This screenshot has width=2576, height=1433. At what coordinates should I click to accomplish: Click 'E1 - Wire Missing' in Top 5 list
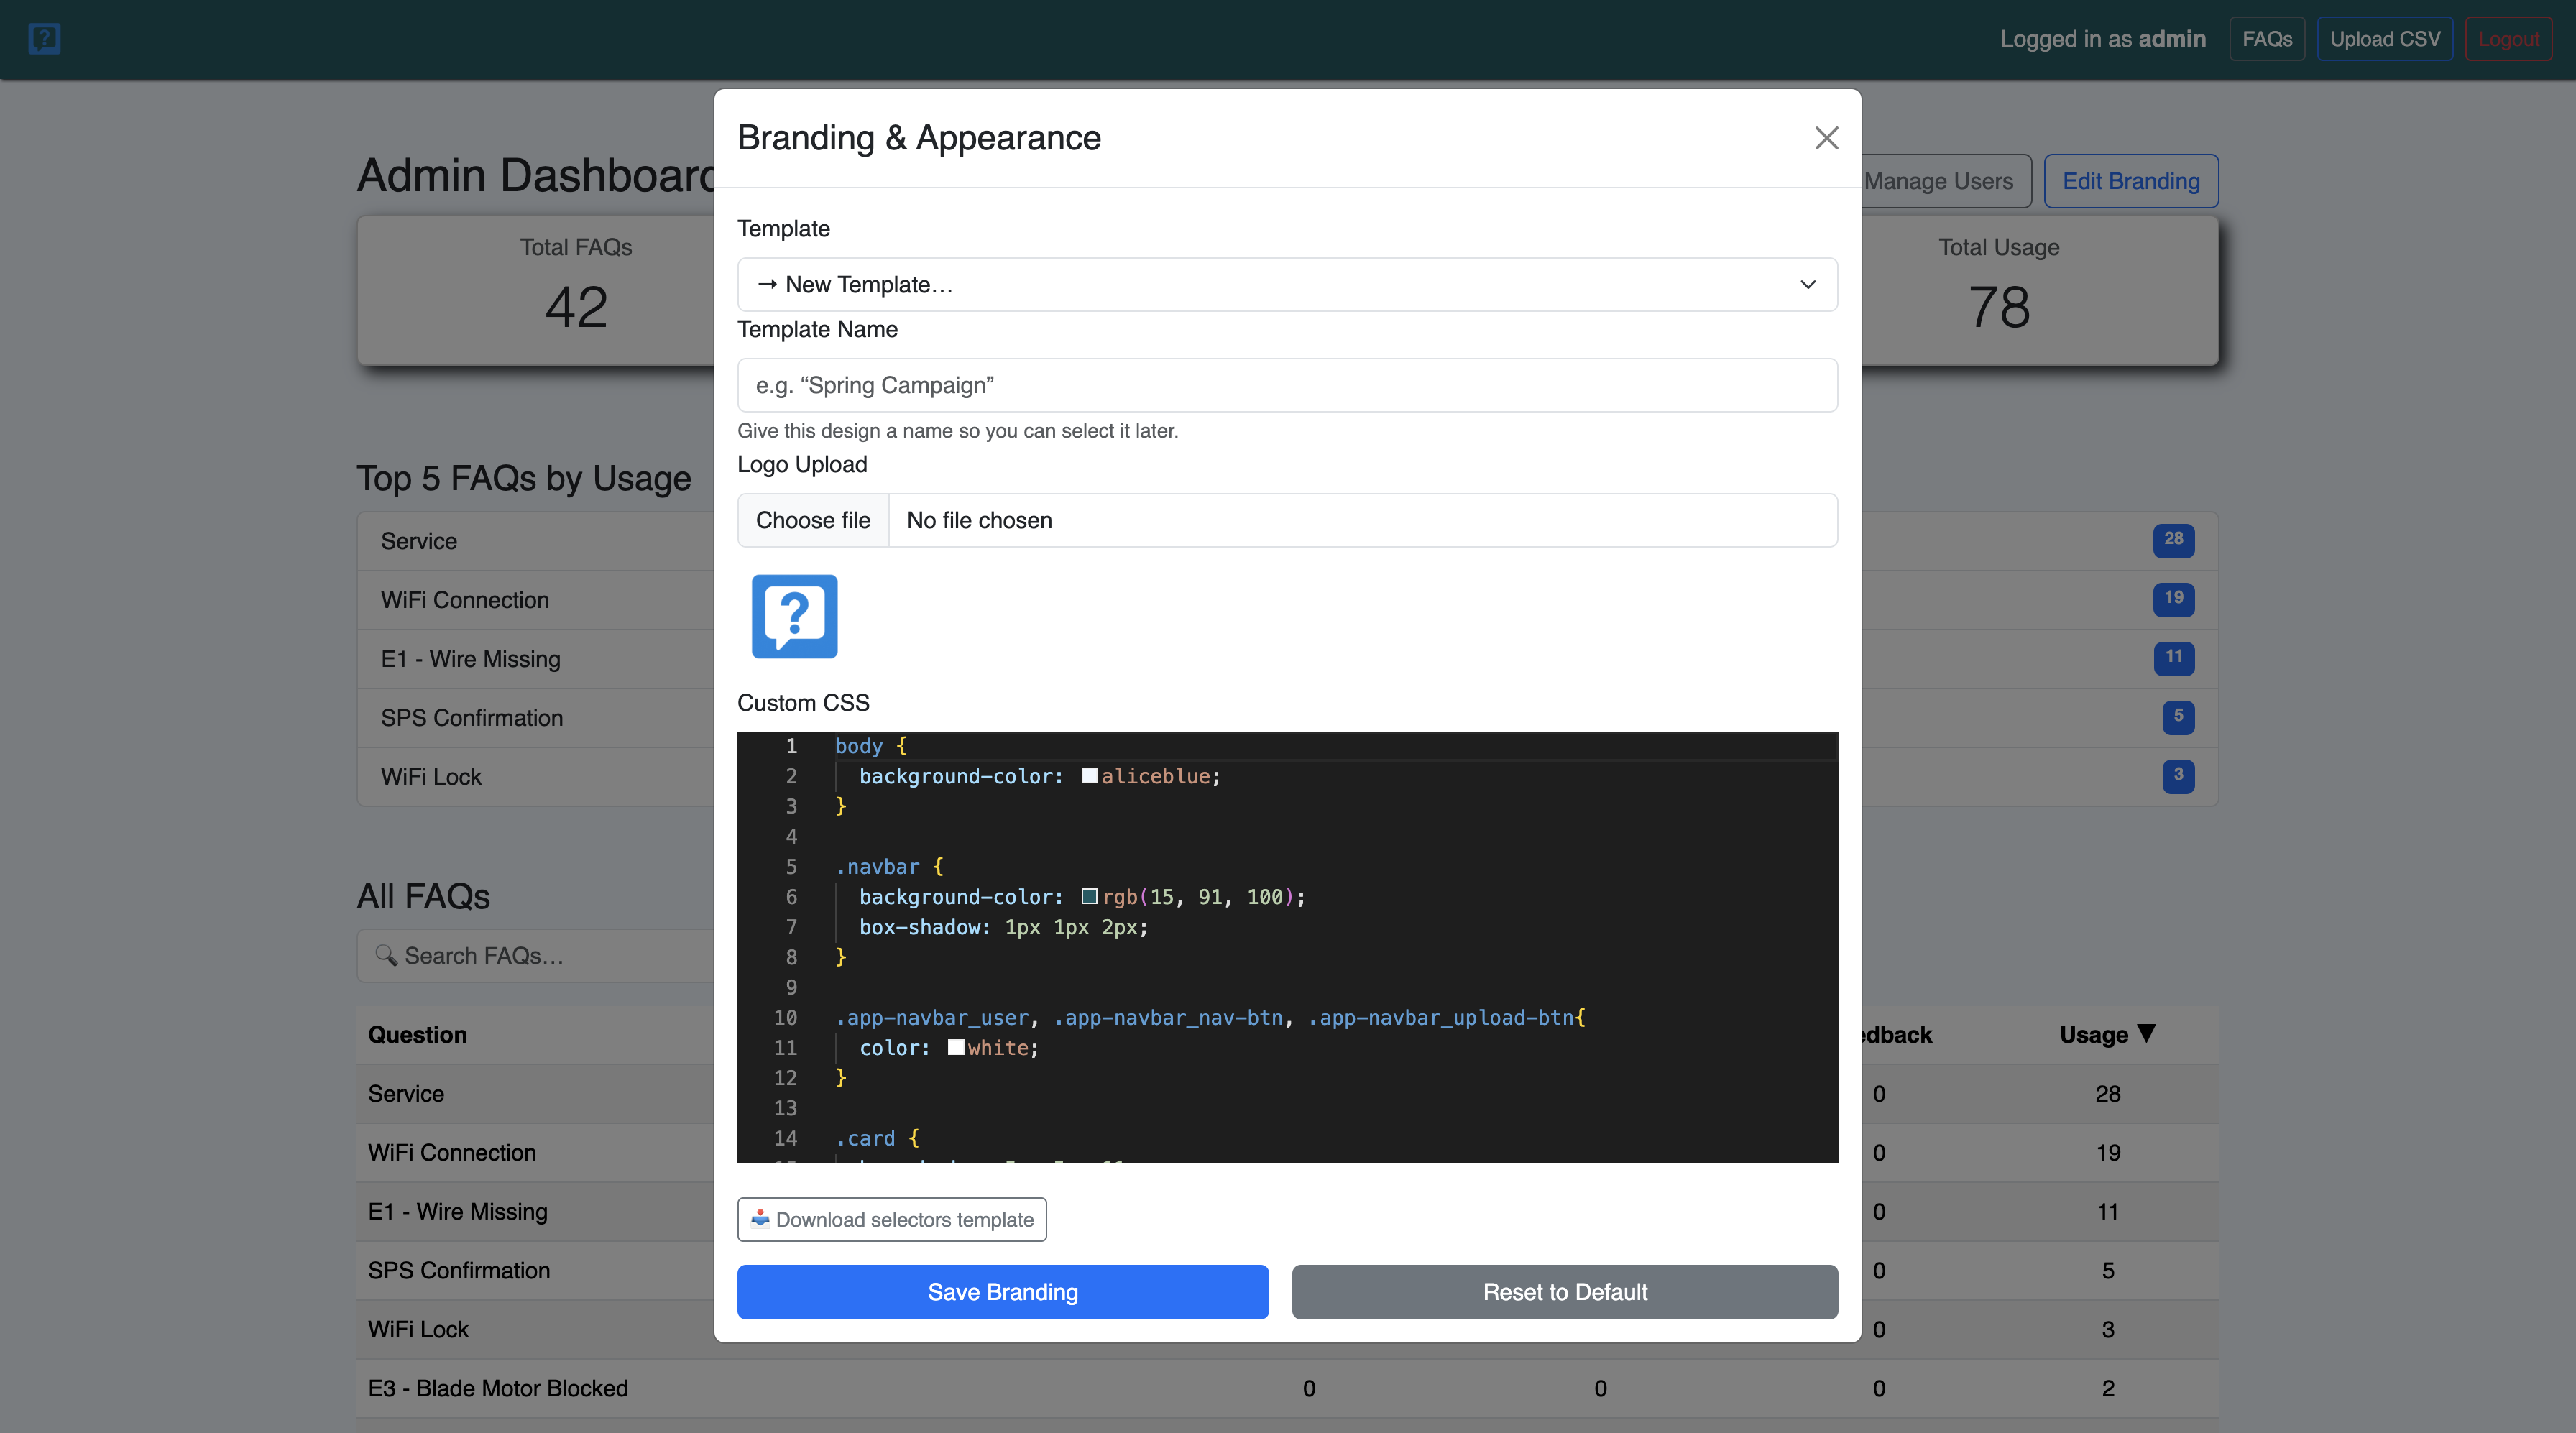470,659
